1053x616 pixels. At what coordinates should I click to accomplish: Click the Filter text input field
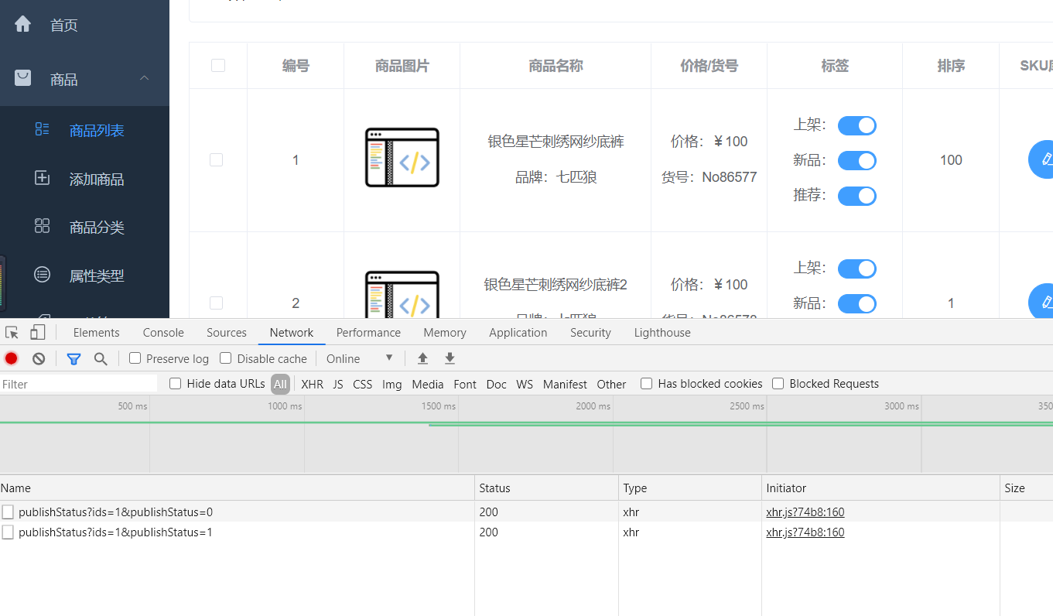click(x=78, y=384)
